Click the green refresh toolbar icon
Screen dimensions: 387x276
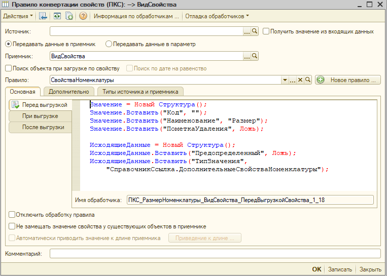coord(57,16)
